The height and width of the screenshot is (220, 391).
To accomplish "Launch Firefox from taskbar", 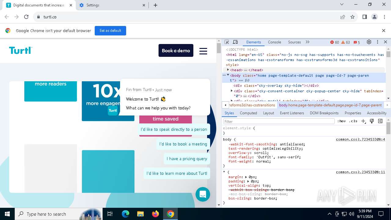I will click(155, 214).
